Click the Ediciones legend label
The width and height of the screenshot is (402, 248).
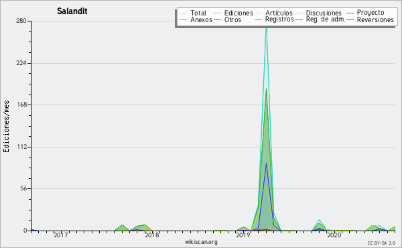239,13
